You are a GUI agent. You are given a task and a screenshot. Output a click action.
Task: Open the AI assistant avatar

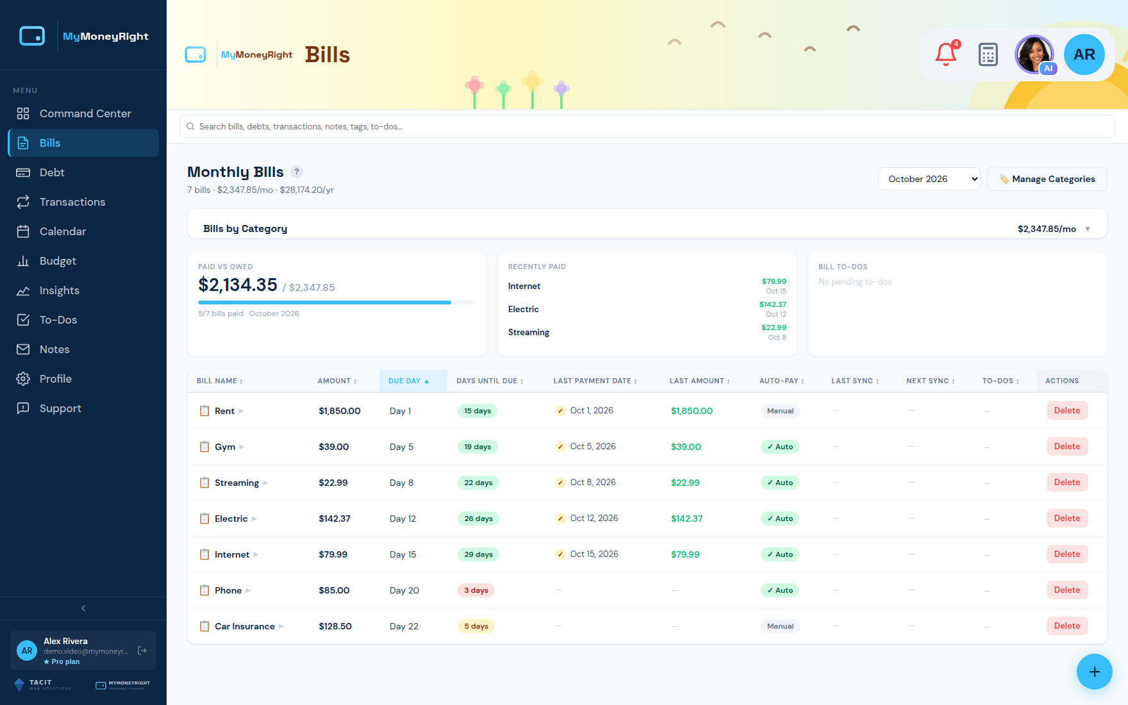pyautogui.click(x=1034, y=54)
